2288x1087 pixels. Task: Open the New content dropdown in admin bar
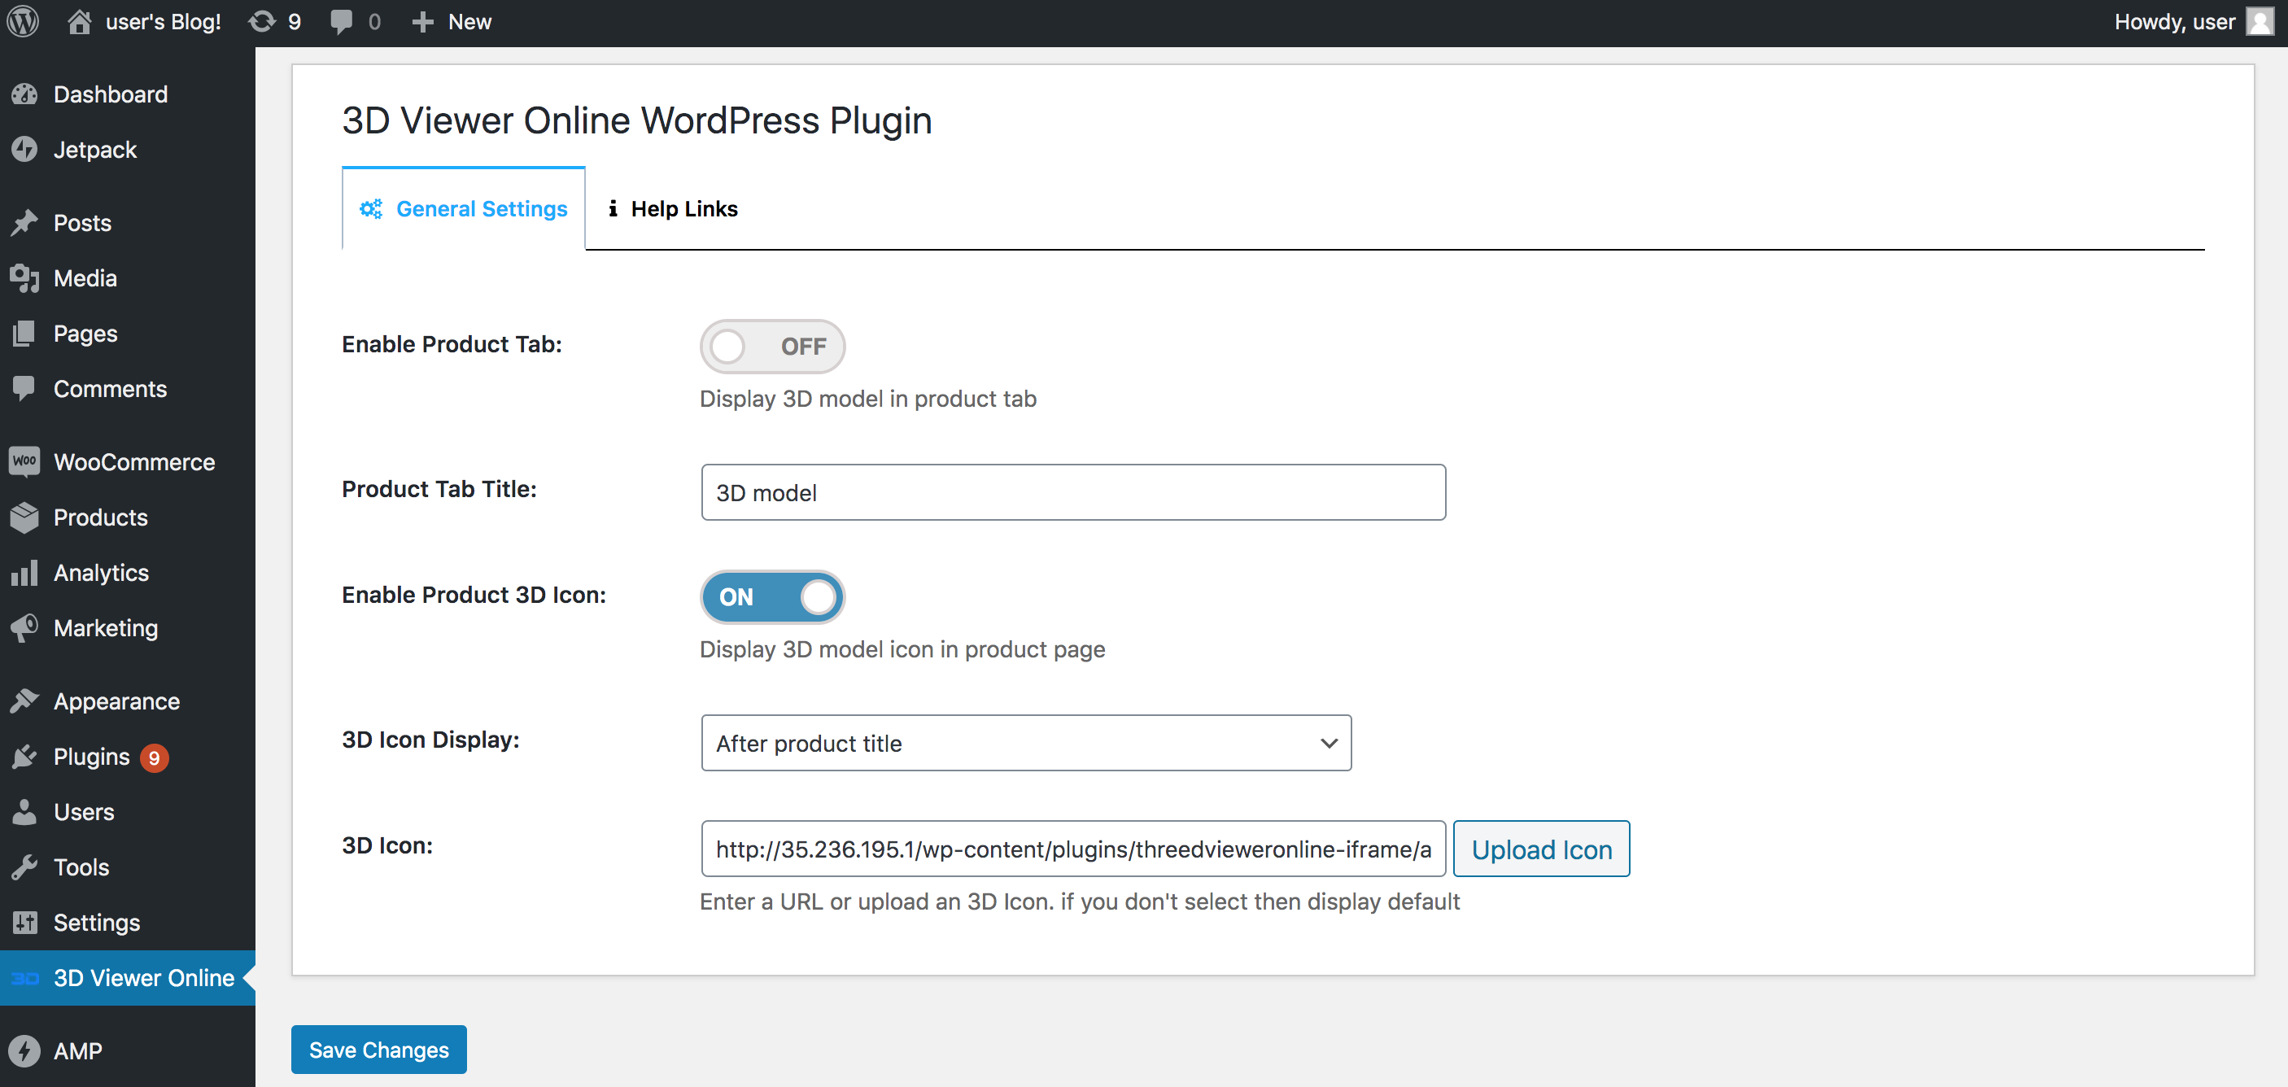click(452, 21)
